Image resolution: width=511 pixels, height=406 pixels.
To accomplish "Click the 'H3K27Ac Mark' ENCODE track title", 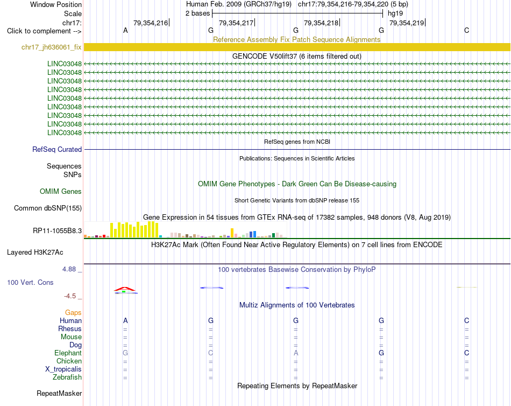I will pos(296,245).
